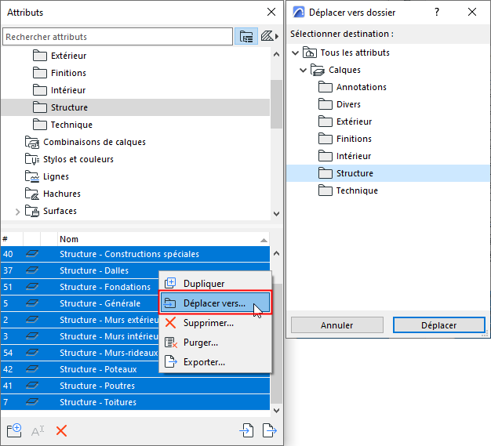Select layer Structure - Constructions spéciales
This screenshot has width=491, height=446.
(x=135, y=254)
